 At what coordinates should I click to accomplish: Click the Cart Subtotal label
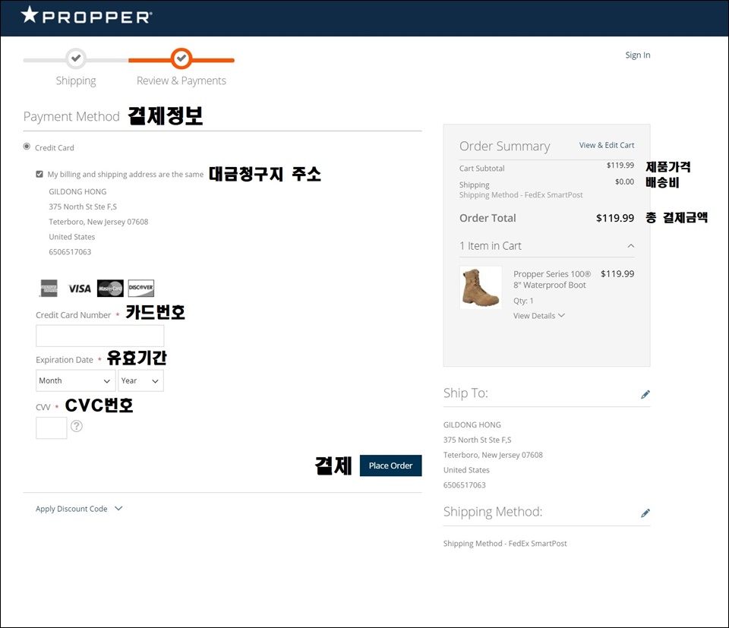tap(481, 169)
